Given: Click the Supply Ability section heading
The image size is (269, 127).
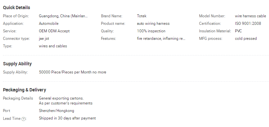Looking at the screenshot, I should click(17, 64).
